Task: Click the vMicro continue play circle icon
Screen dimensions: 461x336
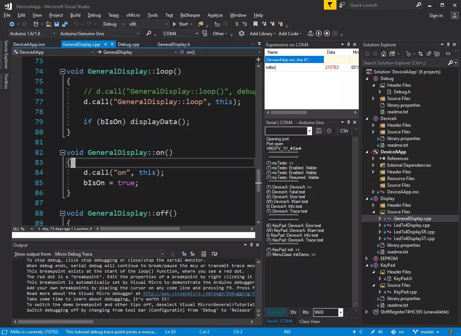Action: (319, 33)
